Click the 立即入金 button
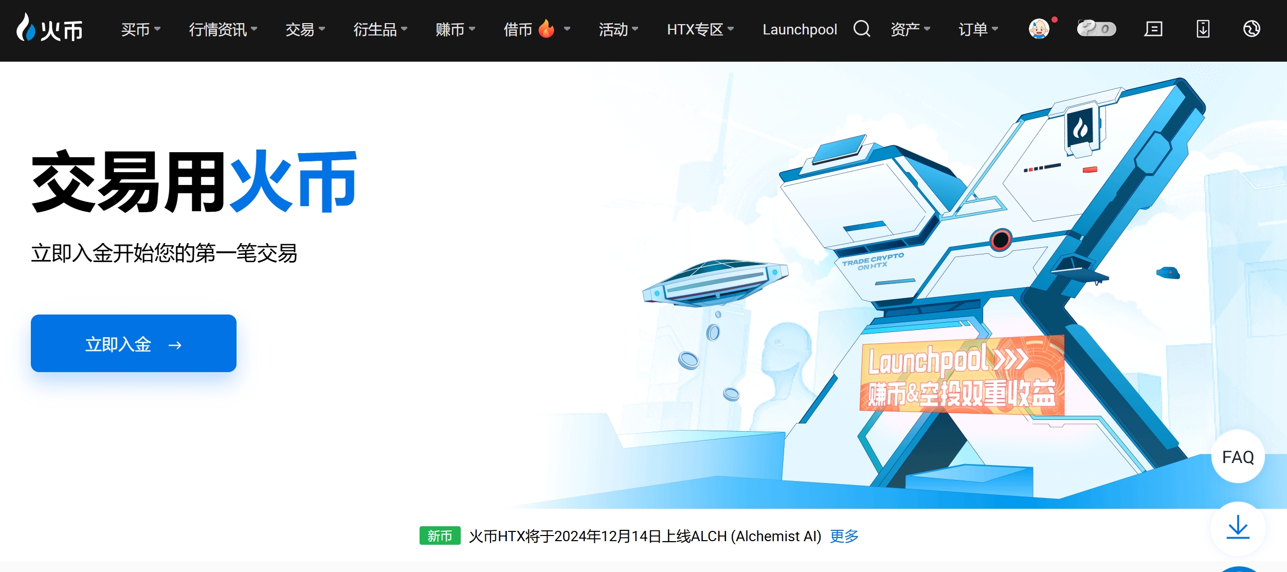This screenshot has width=1287, height=572. 134,343
